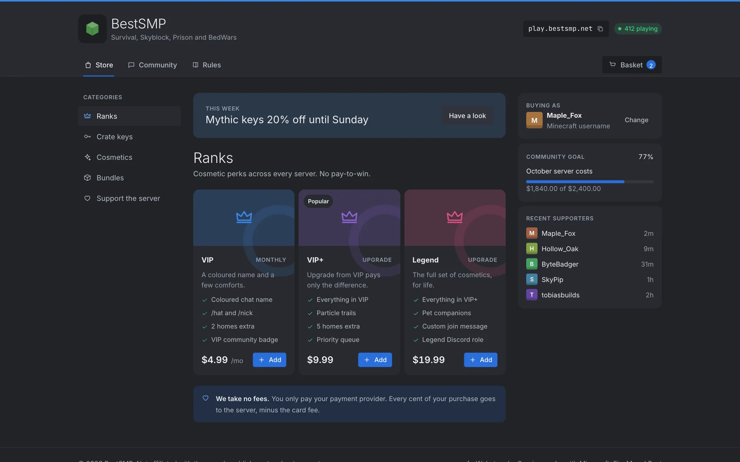Click the $19.99 Legend price

pos(429,360)
